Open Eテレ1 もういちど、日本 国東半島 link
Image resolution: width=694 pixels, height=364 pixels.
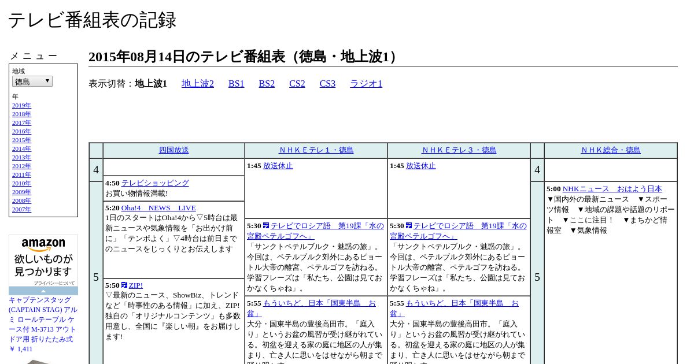[312, 309]
